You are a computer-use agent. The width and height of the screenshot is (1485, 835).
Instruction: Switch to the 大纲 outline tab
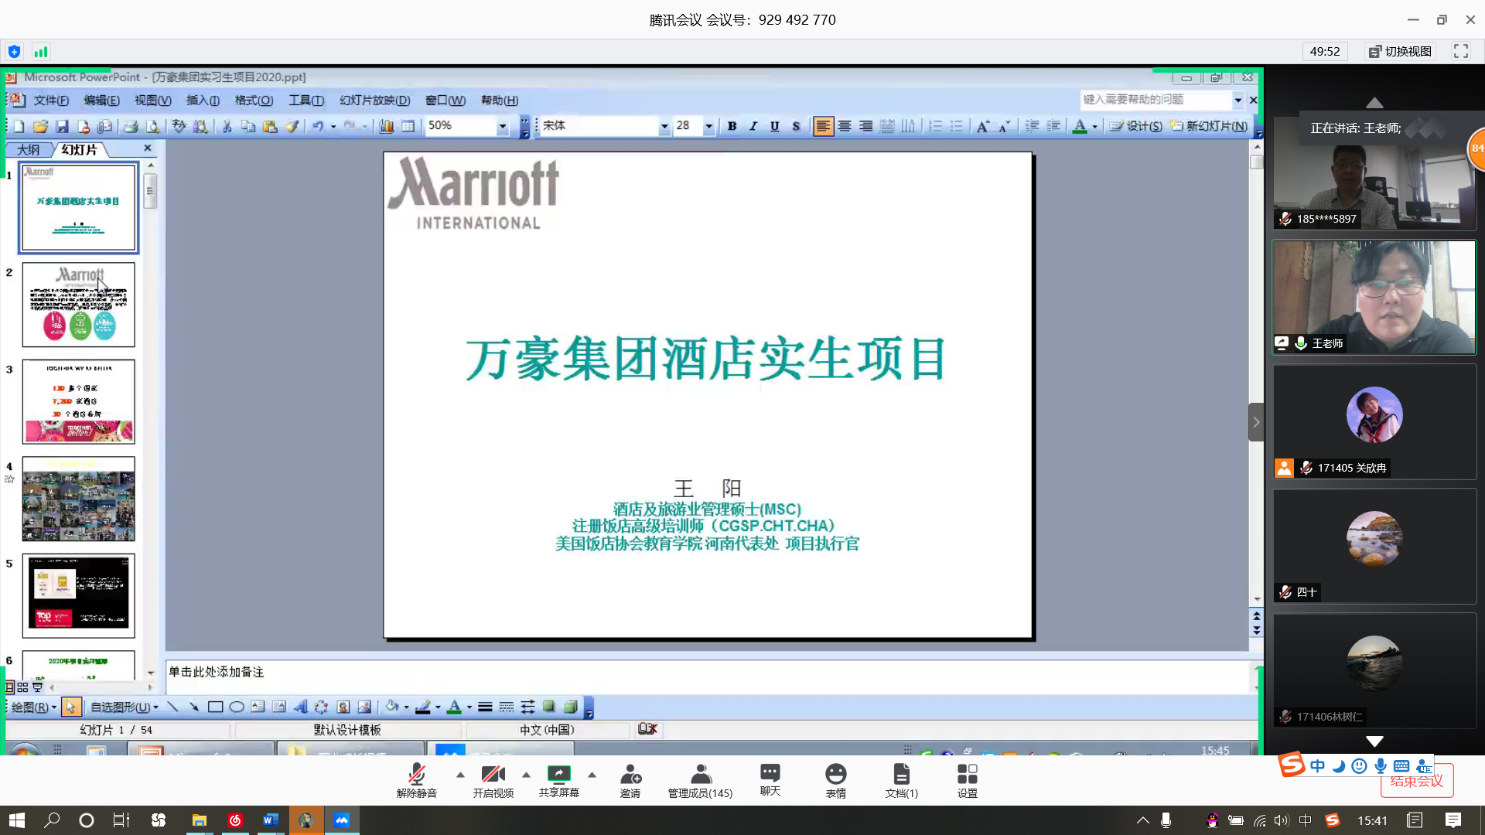[28, 149]
